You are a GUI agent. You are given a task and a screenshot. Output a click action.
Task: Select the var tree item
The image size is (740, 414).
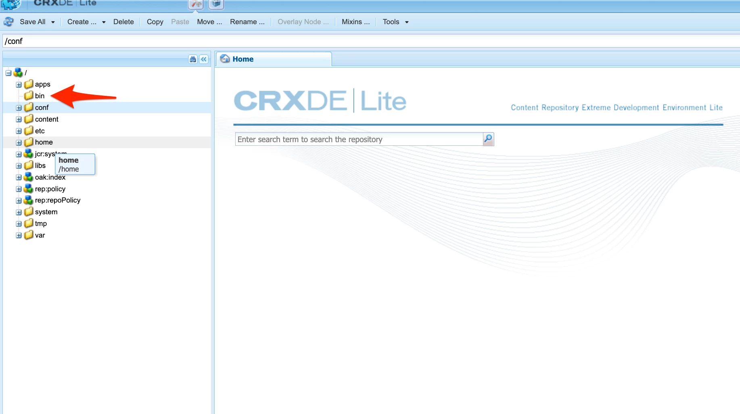40,235
